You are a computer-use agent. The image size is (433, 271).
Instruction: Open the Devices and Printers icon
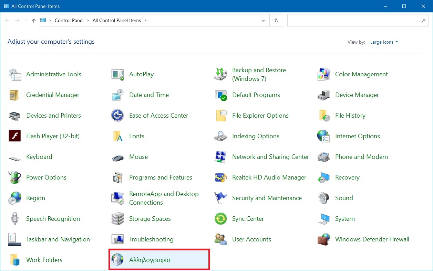point(15,116)
